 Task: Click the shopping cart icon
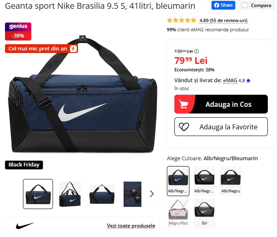(x=183, y=104)
